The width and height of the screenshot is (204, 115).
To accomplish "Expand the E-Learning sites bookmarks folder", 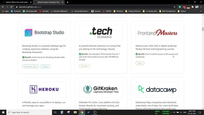I will coord(150,11).
